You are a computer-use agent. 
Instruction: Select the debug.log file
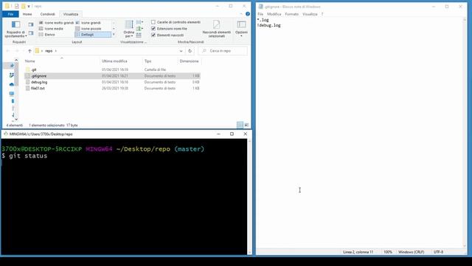112,82
